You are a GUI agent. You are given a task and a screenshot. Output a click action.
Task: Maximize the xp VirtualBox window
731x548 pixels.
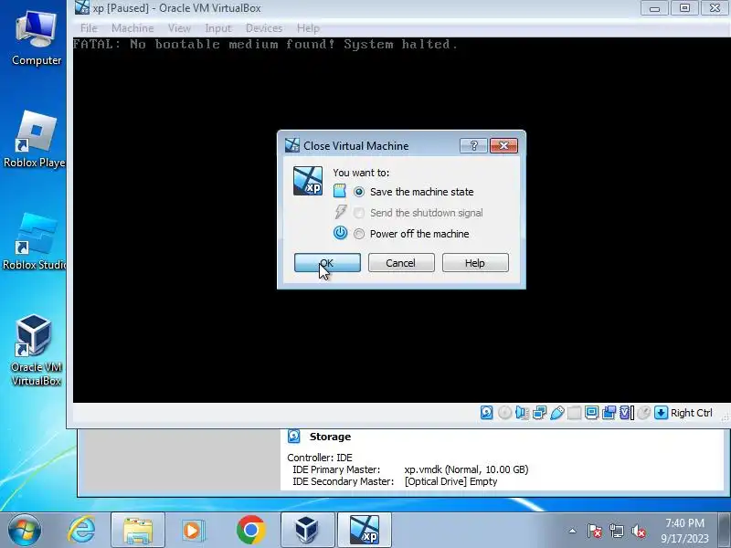coord(684,8)
